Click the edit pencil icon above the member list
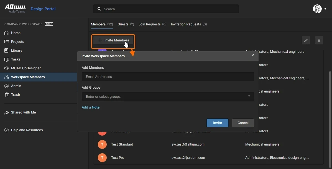The width and height of the screenshot is (332, 169). tap(306, 40)
